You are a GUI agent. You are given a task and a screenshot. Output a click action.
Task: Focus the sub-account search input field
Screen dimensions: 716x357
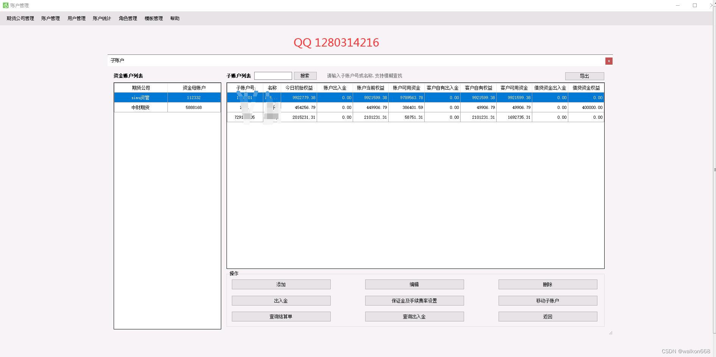point(273,76)
